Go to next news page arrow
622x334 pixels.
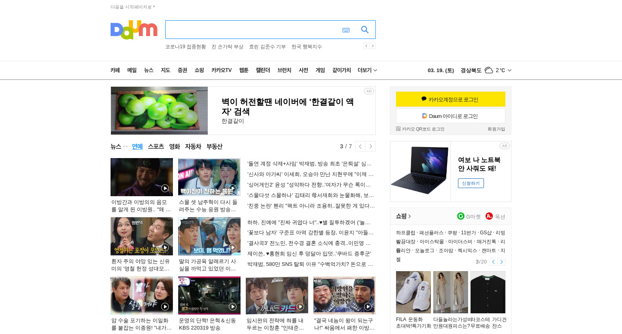tap(371, 146)
